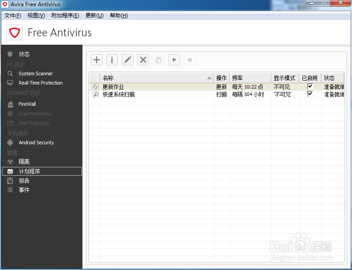The image size is (352, 270).
Task: Click the add new job plus icon
Action: click(97, 60)
